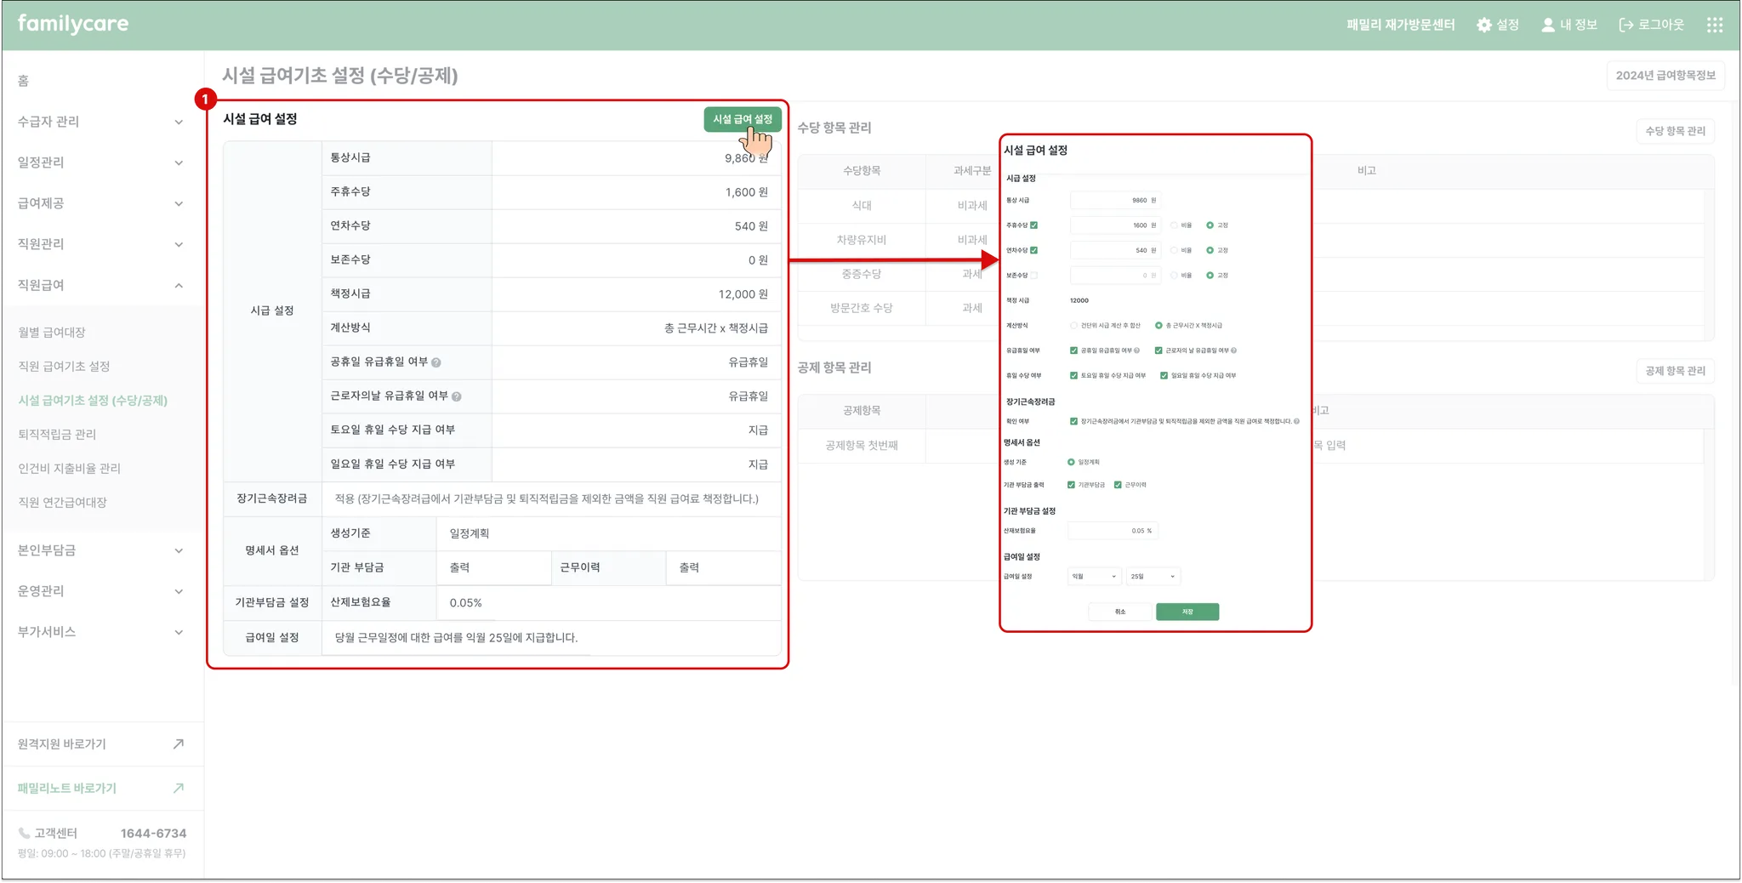Screen dimensions: 1742x883
Task: Toggle the 연차수당 checkbox in the dialog
Action: click(1034, 250)
